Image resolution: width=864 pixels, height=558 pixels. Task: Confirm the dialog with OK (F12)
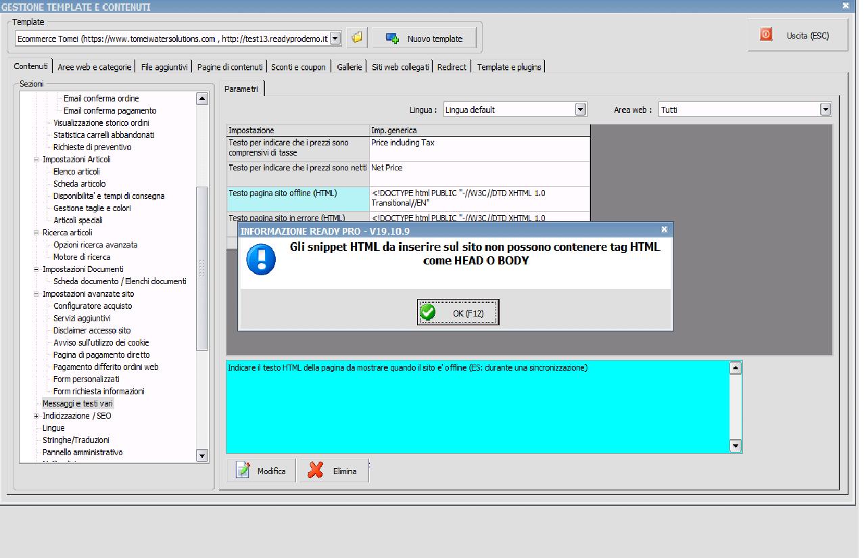click(458, 313)
